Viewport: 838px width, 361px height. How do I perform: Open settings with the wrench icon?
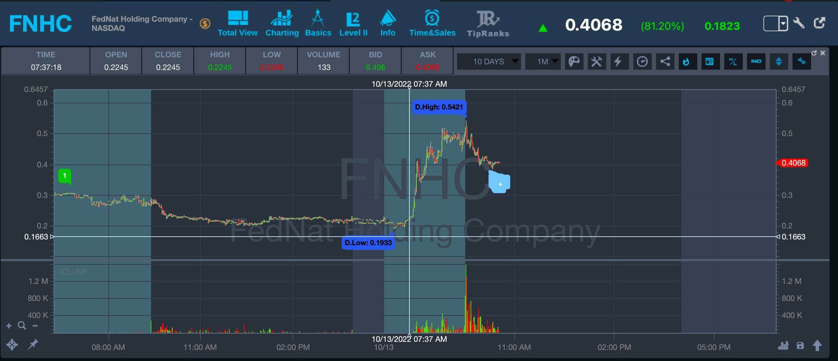(x=799, y=23)
